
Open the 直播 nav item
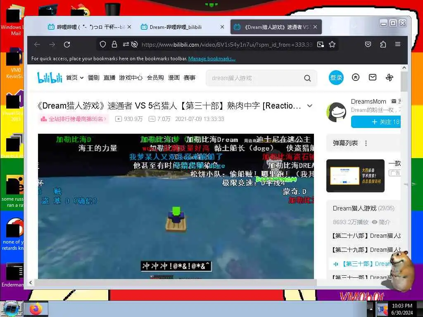(109, 78)
